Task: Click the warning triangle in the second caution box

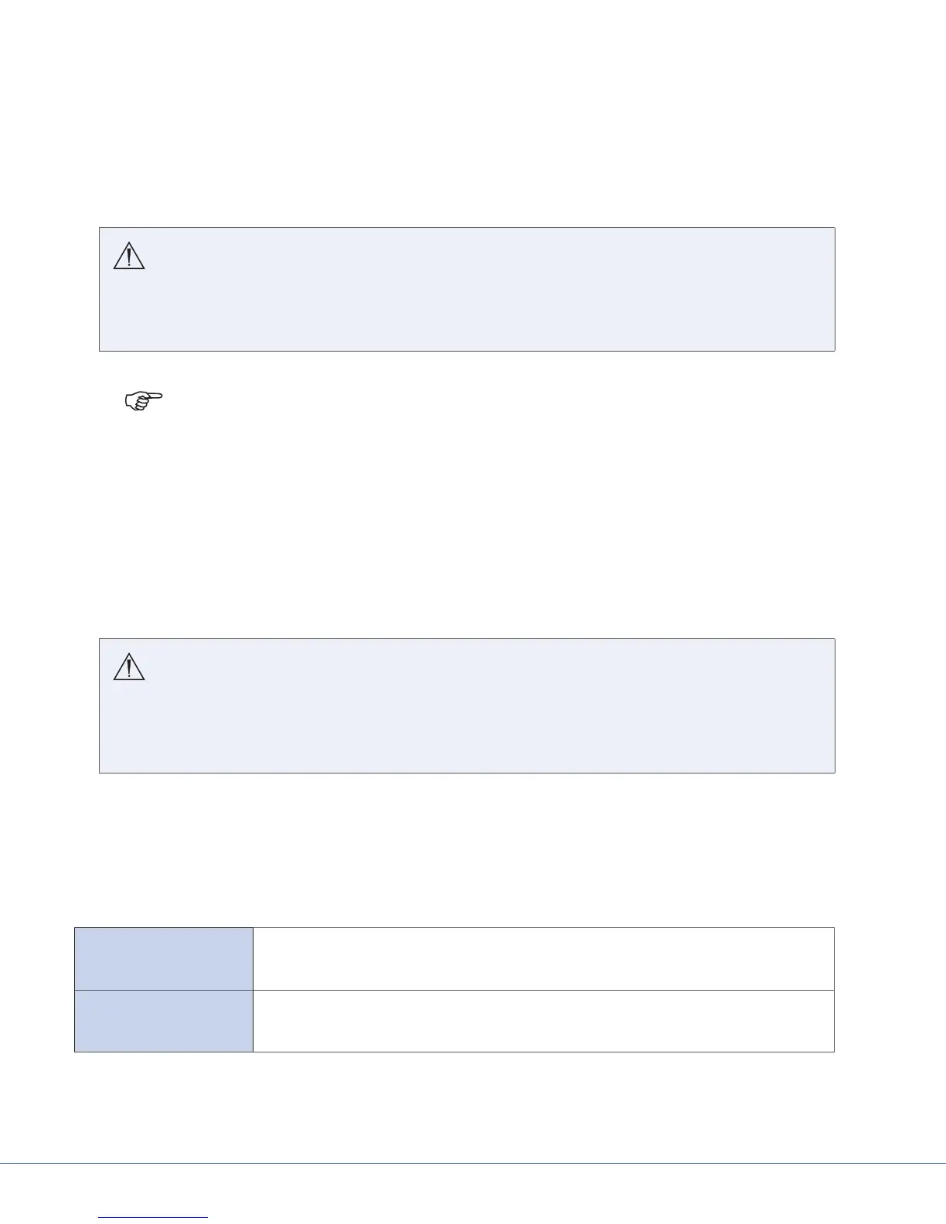Action: tap(129, 667)
